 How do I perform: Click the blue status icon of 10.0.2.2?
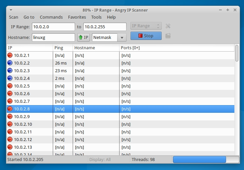[10, 63]
